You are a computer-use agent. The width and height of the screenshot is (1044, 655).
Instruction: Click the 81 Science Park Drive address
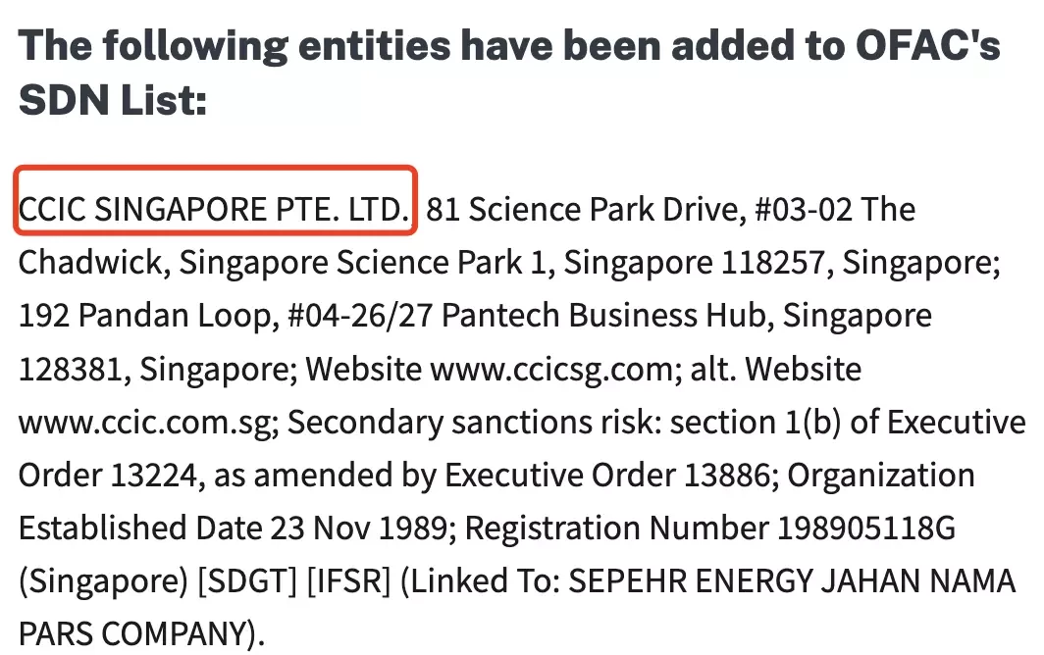(x=583, y=210)
